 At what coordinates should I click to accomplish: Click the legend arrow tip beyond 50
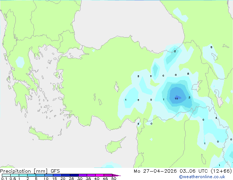coord(116,175)
